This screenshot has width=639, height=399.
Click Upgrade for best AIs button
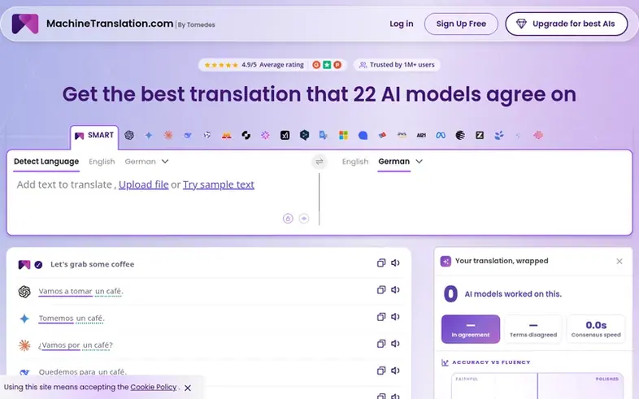coord(566,24)
